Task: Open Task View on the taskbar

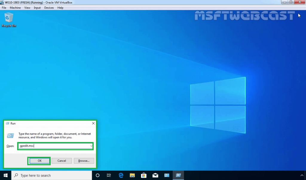Action: coord(109,175)
